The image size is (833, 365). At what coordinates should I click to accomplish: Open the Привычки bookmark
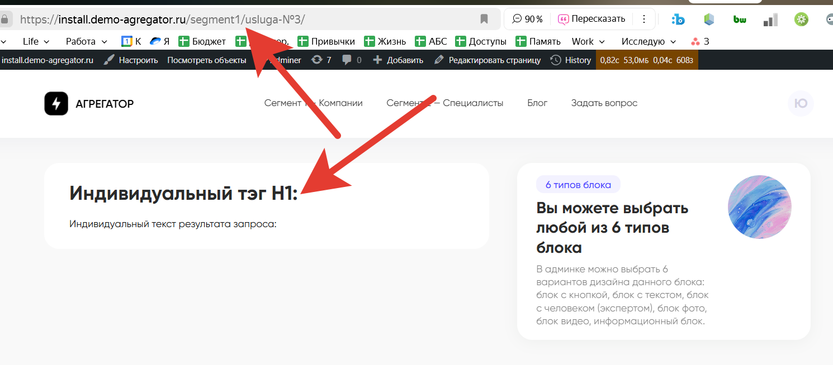326,41
